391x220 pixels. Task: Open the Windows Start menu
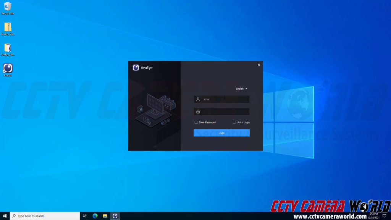coord(5,216)
